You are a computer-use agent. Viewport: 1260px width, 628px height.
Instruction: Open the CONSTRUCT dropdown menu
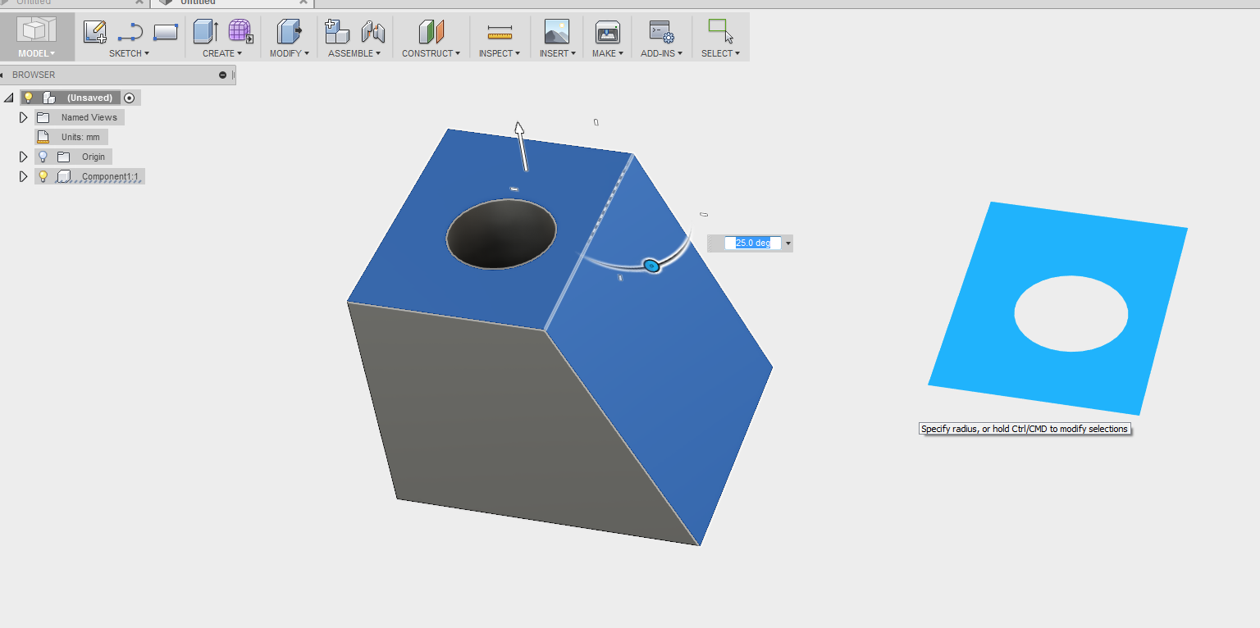click(x=431, y=53)
